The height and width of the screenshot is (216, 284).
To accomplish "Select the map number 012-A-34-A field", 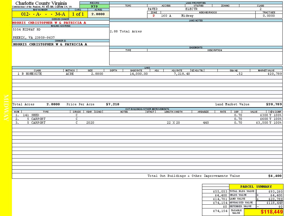I will tap(40, 14).
